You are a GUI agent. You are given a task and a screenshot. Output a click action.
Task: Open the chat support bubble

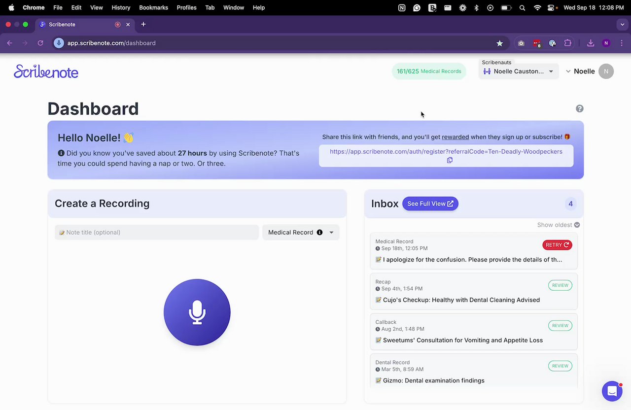click(x=612, y=391)
